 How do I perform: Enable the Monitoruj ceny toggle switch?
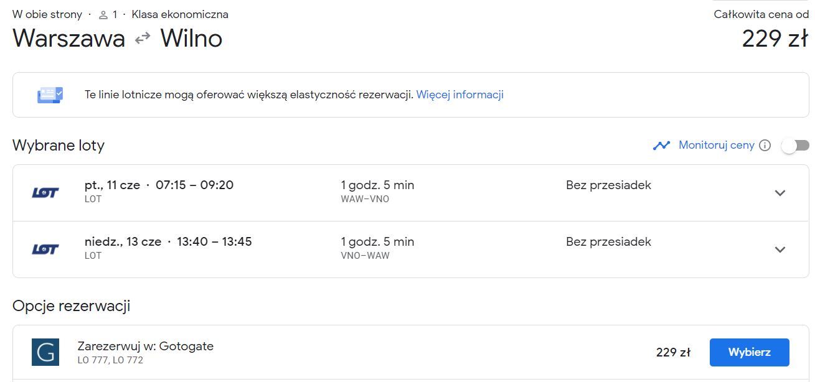pos(795,146)
